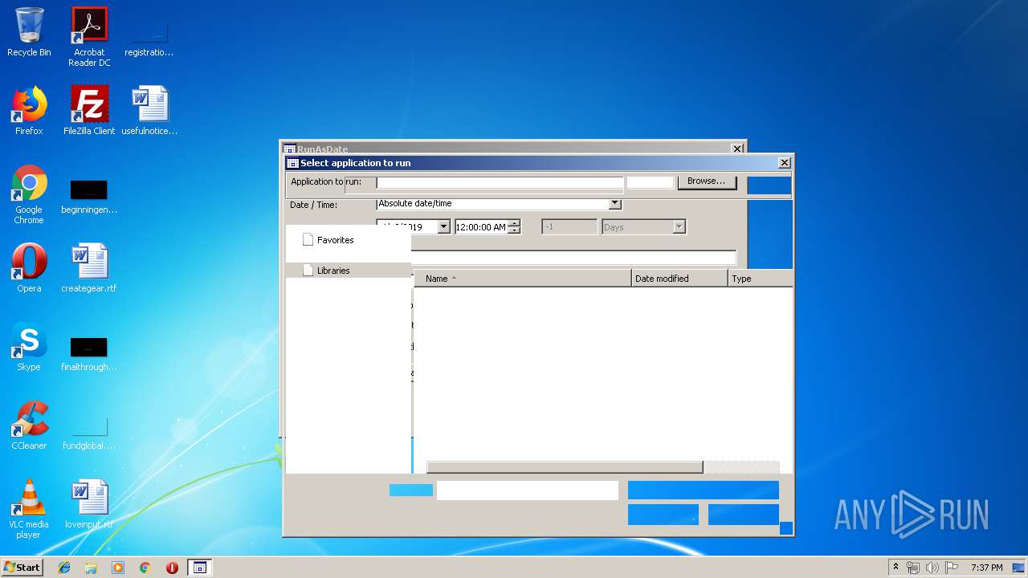Image resolution: width=1028 pixels, height=578 pixels.
Task: Launch the Skype desktop shortcut
Action: [29, 347]
